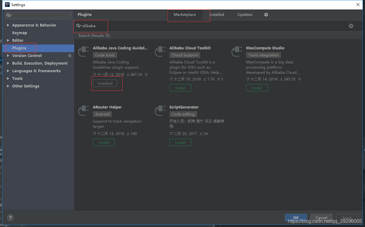Open the plugins gear settings menu
The image size is (365, 227).
tap(266, 15)
